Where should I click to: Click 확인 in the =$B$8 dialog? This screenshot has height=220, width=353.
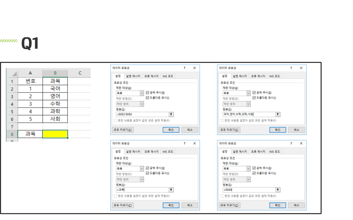pos(278,205)
